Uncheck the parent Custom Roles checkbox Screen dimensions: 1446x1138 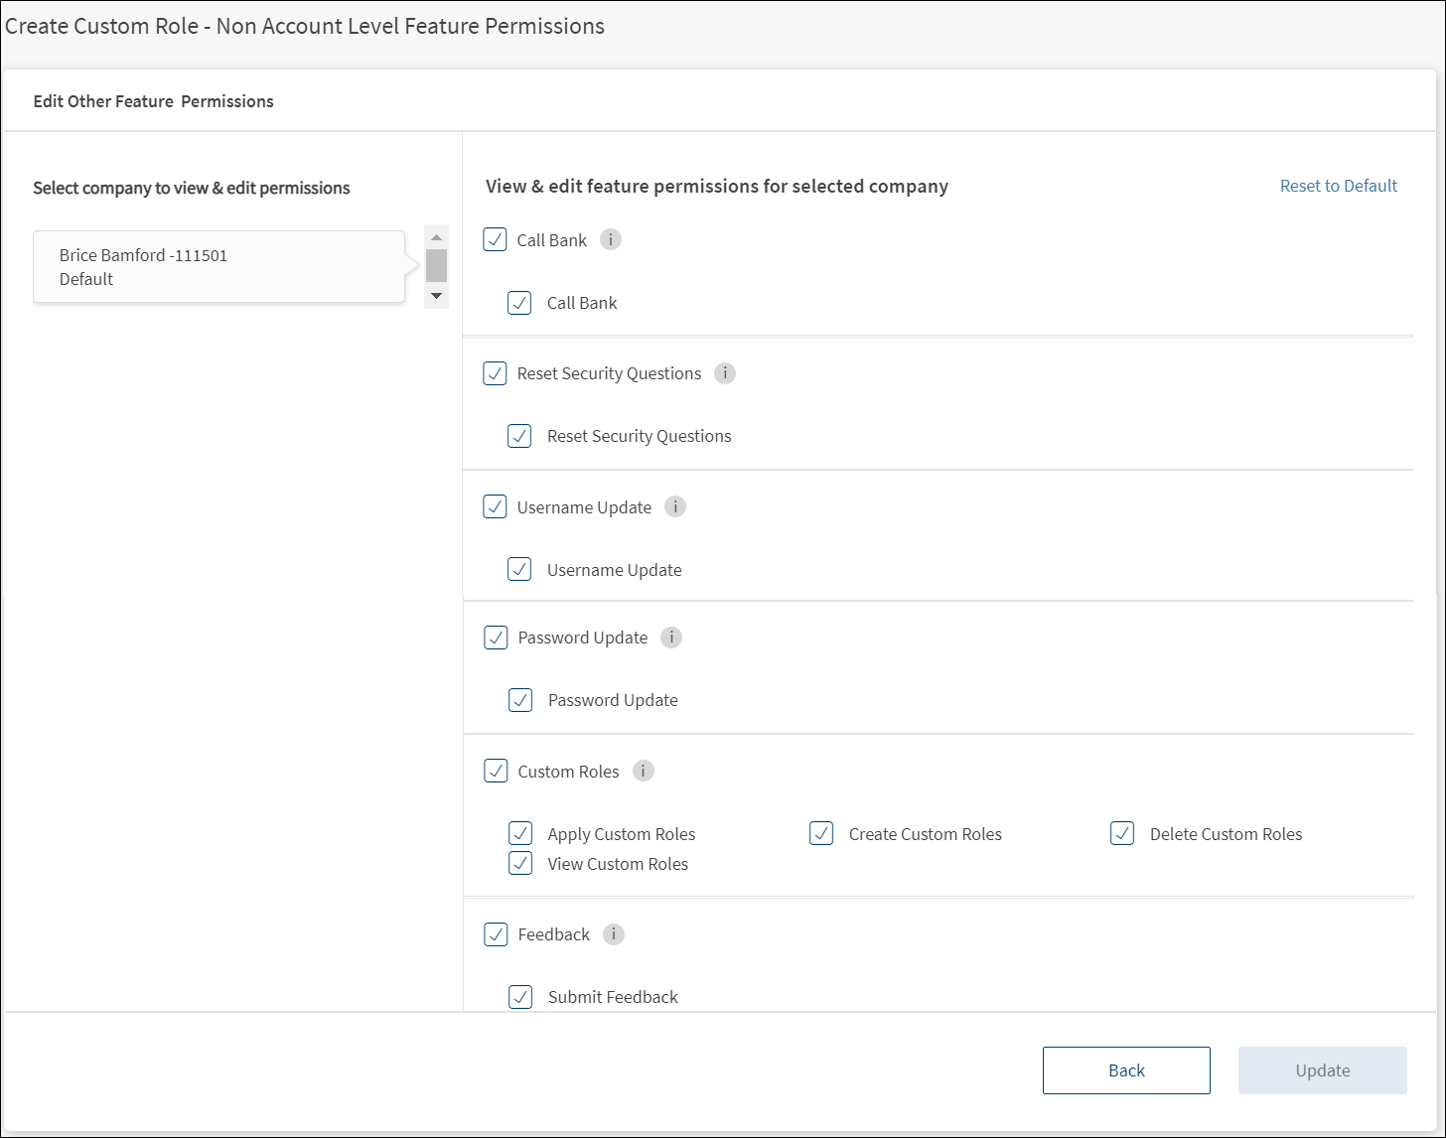(x=496, y=771)
